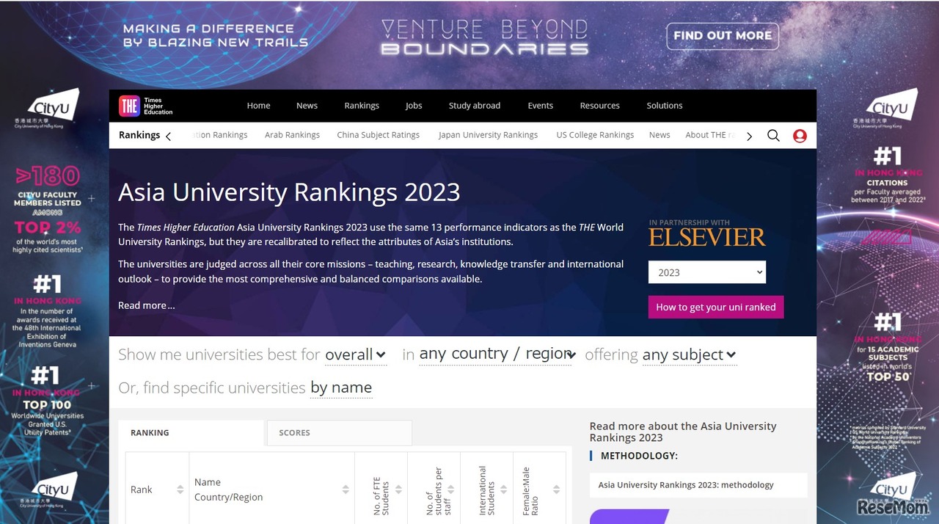Go to Japan University Rankings link

[x=488, y=135]
